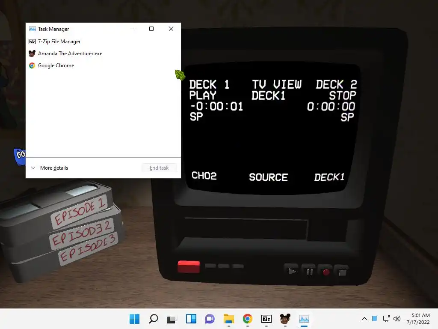
Task: Click the pause button on the VCR
Action: point(309,272)
